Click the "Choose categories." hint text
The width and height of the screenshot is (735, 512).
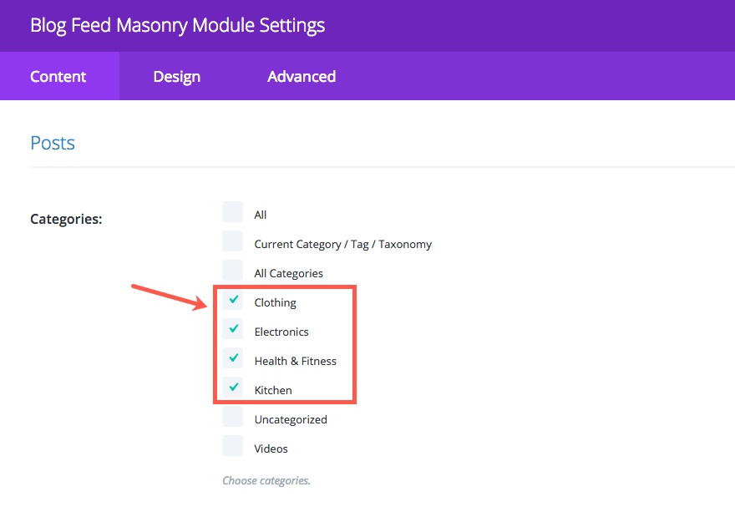click(266, 481)
